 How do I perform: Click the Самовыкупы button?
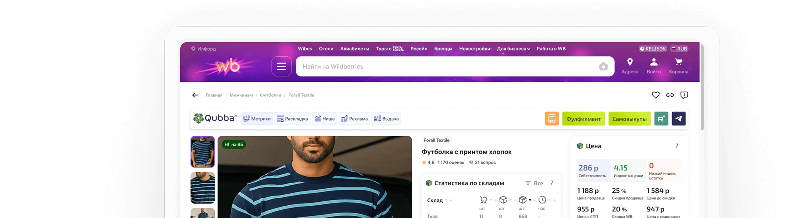coord(629,119)
